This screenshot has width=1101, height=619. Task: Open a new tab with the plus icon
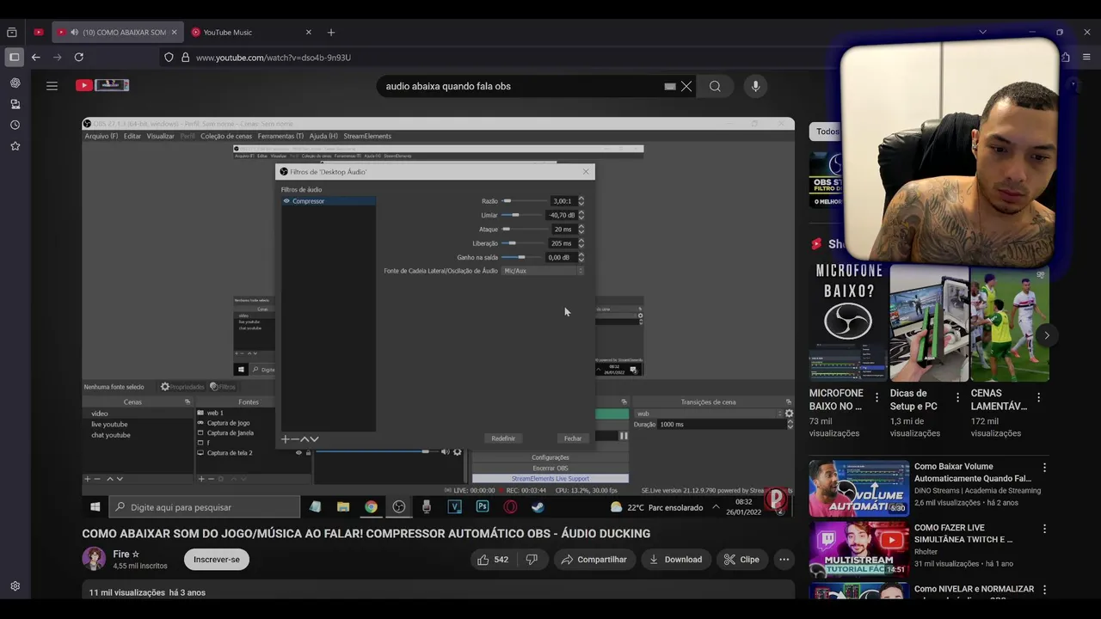(331, 33)
